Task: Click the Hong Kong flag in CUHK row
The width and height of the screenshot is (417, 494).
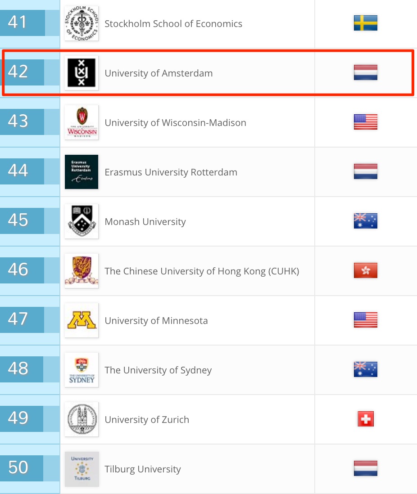Action: (365, 270)
